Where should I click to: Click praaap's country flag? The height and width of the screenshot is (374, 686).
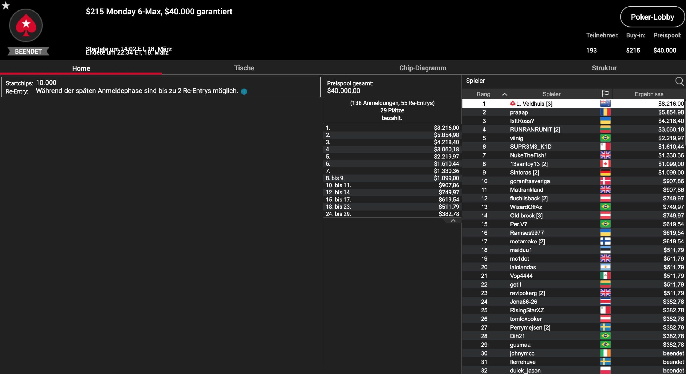605,112
